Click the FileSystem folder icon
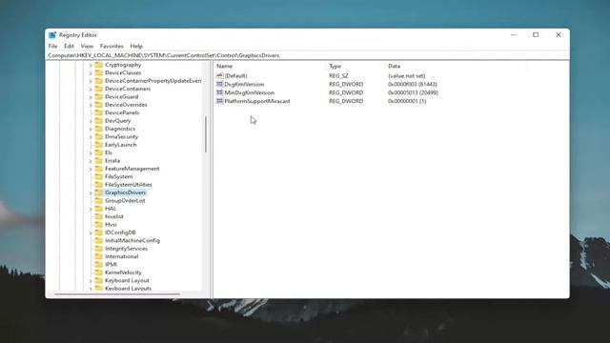610x343 pixels. (x=99, y=176)
